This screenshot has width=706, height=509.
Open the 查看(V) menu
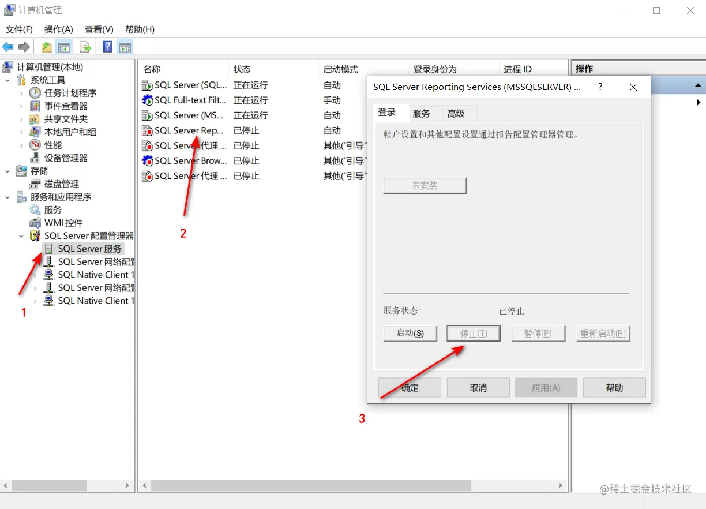click(x=99, y=29)
